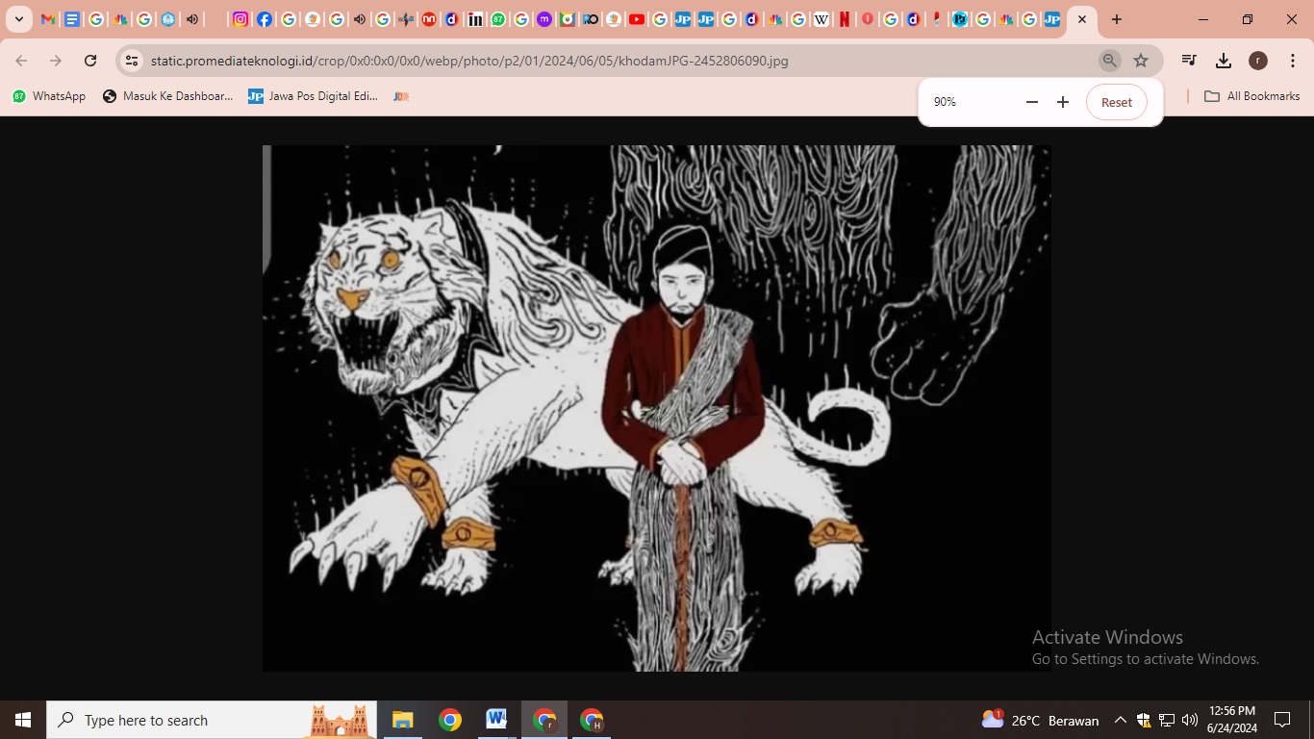The width and height of the screenshot is (1314, 739).
Task: Switch to the YouTube tab
Action: click(637, 19)
